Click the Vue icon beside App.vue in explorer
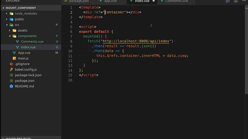The height and width of the screenshot is (139, 248). pos(14,53)
